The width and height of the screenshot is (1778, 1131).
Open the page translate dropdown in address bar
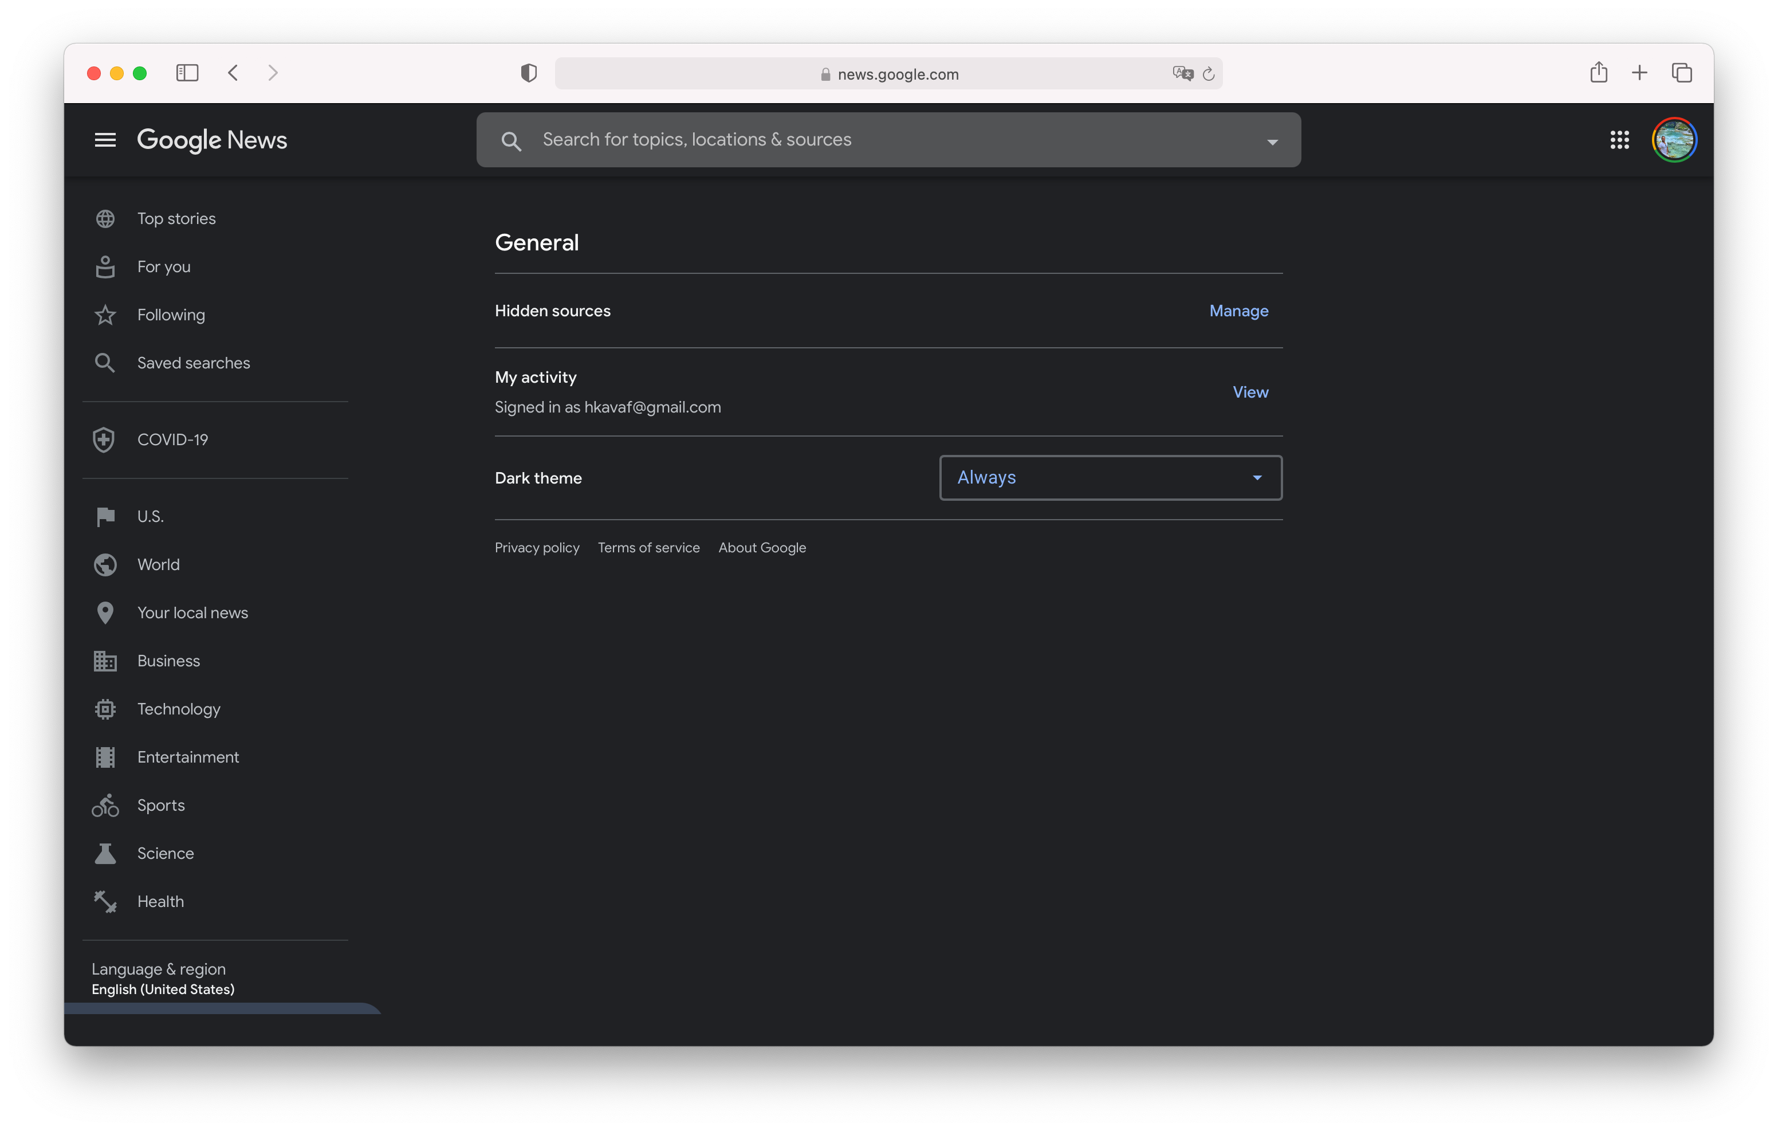[x=1182, y=73]
